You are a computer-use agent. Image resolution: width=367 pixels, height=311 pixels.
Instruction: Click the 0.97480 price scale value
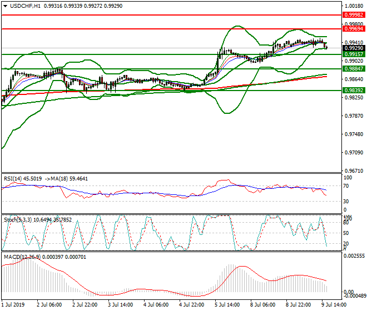354,134
